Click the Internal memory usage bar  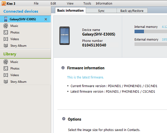click(x=151, y=32)
